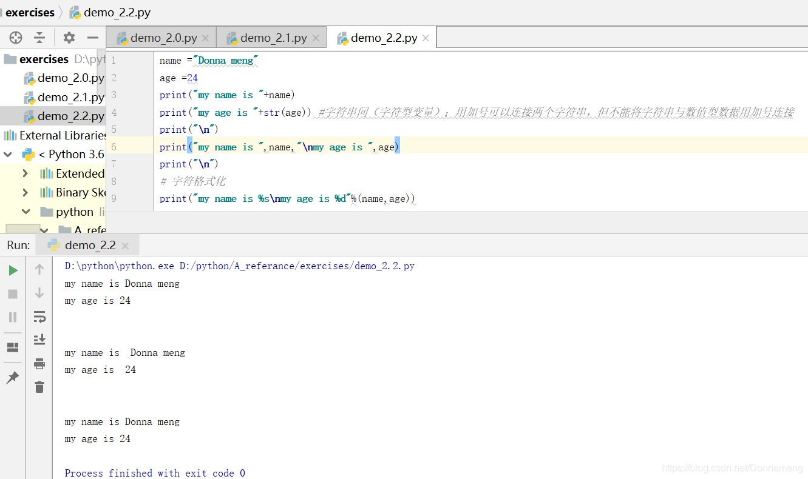
Task: Click scroll to end icon in console
Action: pyautogui.click(x=39, y=340)
